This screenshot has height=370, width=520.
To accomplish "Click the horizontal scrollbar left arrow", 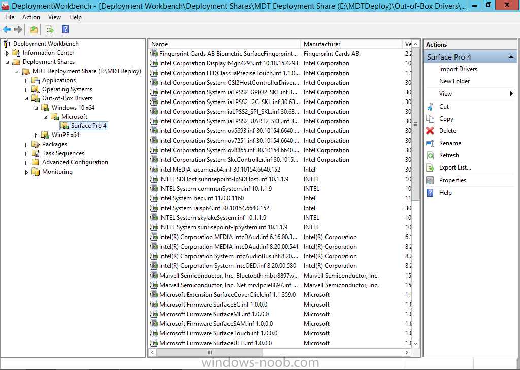I will click(152, 353).
